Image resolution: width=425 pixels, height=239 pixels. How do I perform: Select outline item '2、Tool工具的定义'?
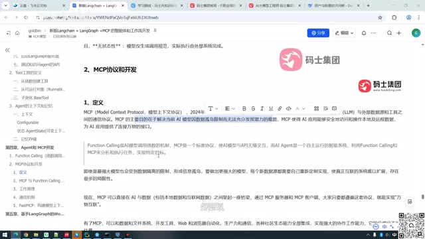pos(25,72)
